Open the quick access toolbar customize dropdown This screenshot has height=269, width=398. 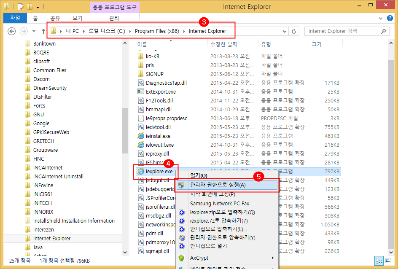point(38,7)
